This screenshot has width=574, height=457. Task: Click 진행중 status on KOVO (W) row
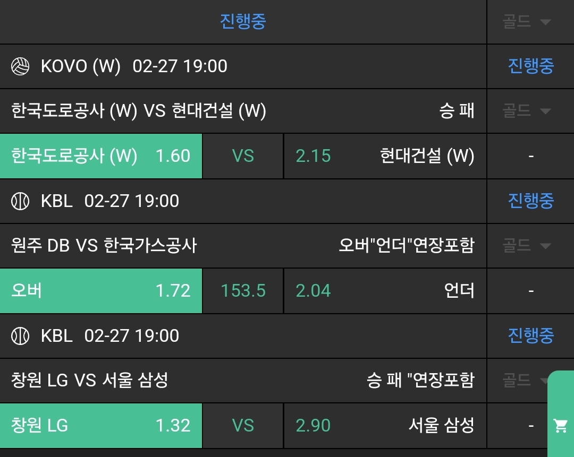click(x=530, y=66)
